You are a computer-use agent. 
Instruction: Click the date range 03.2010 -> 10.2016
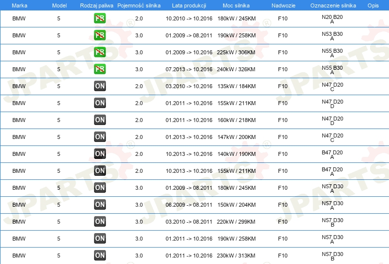pos(189,86)
